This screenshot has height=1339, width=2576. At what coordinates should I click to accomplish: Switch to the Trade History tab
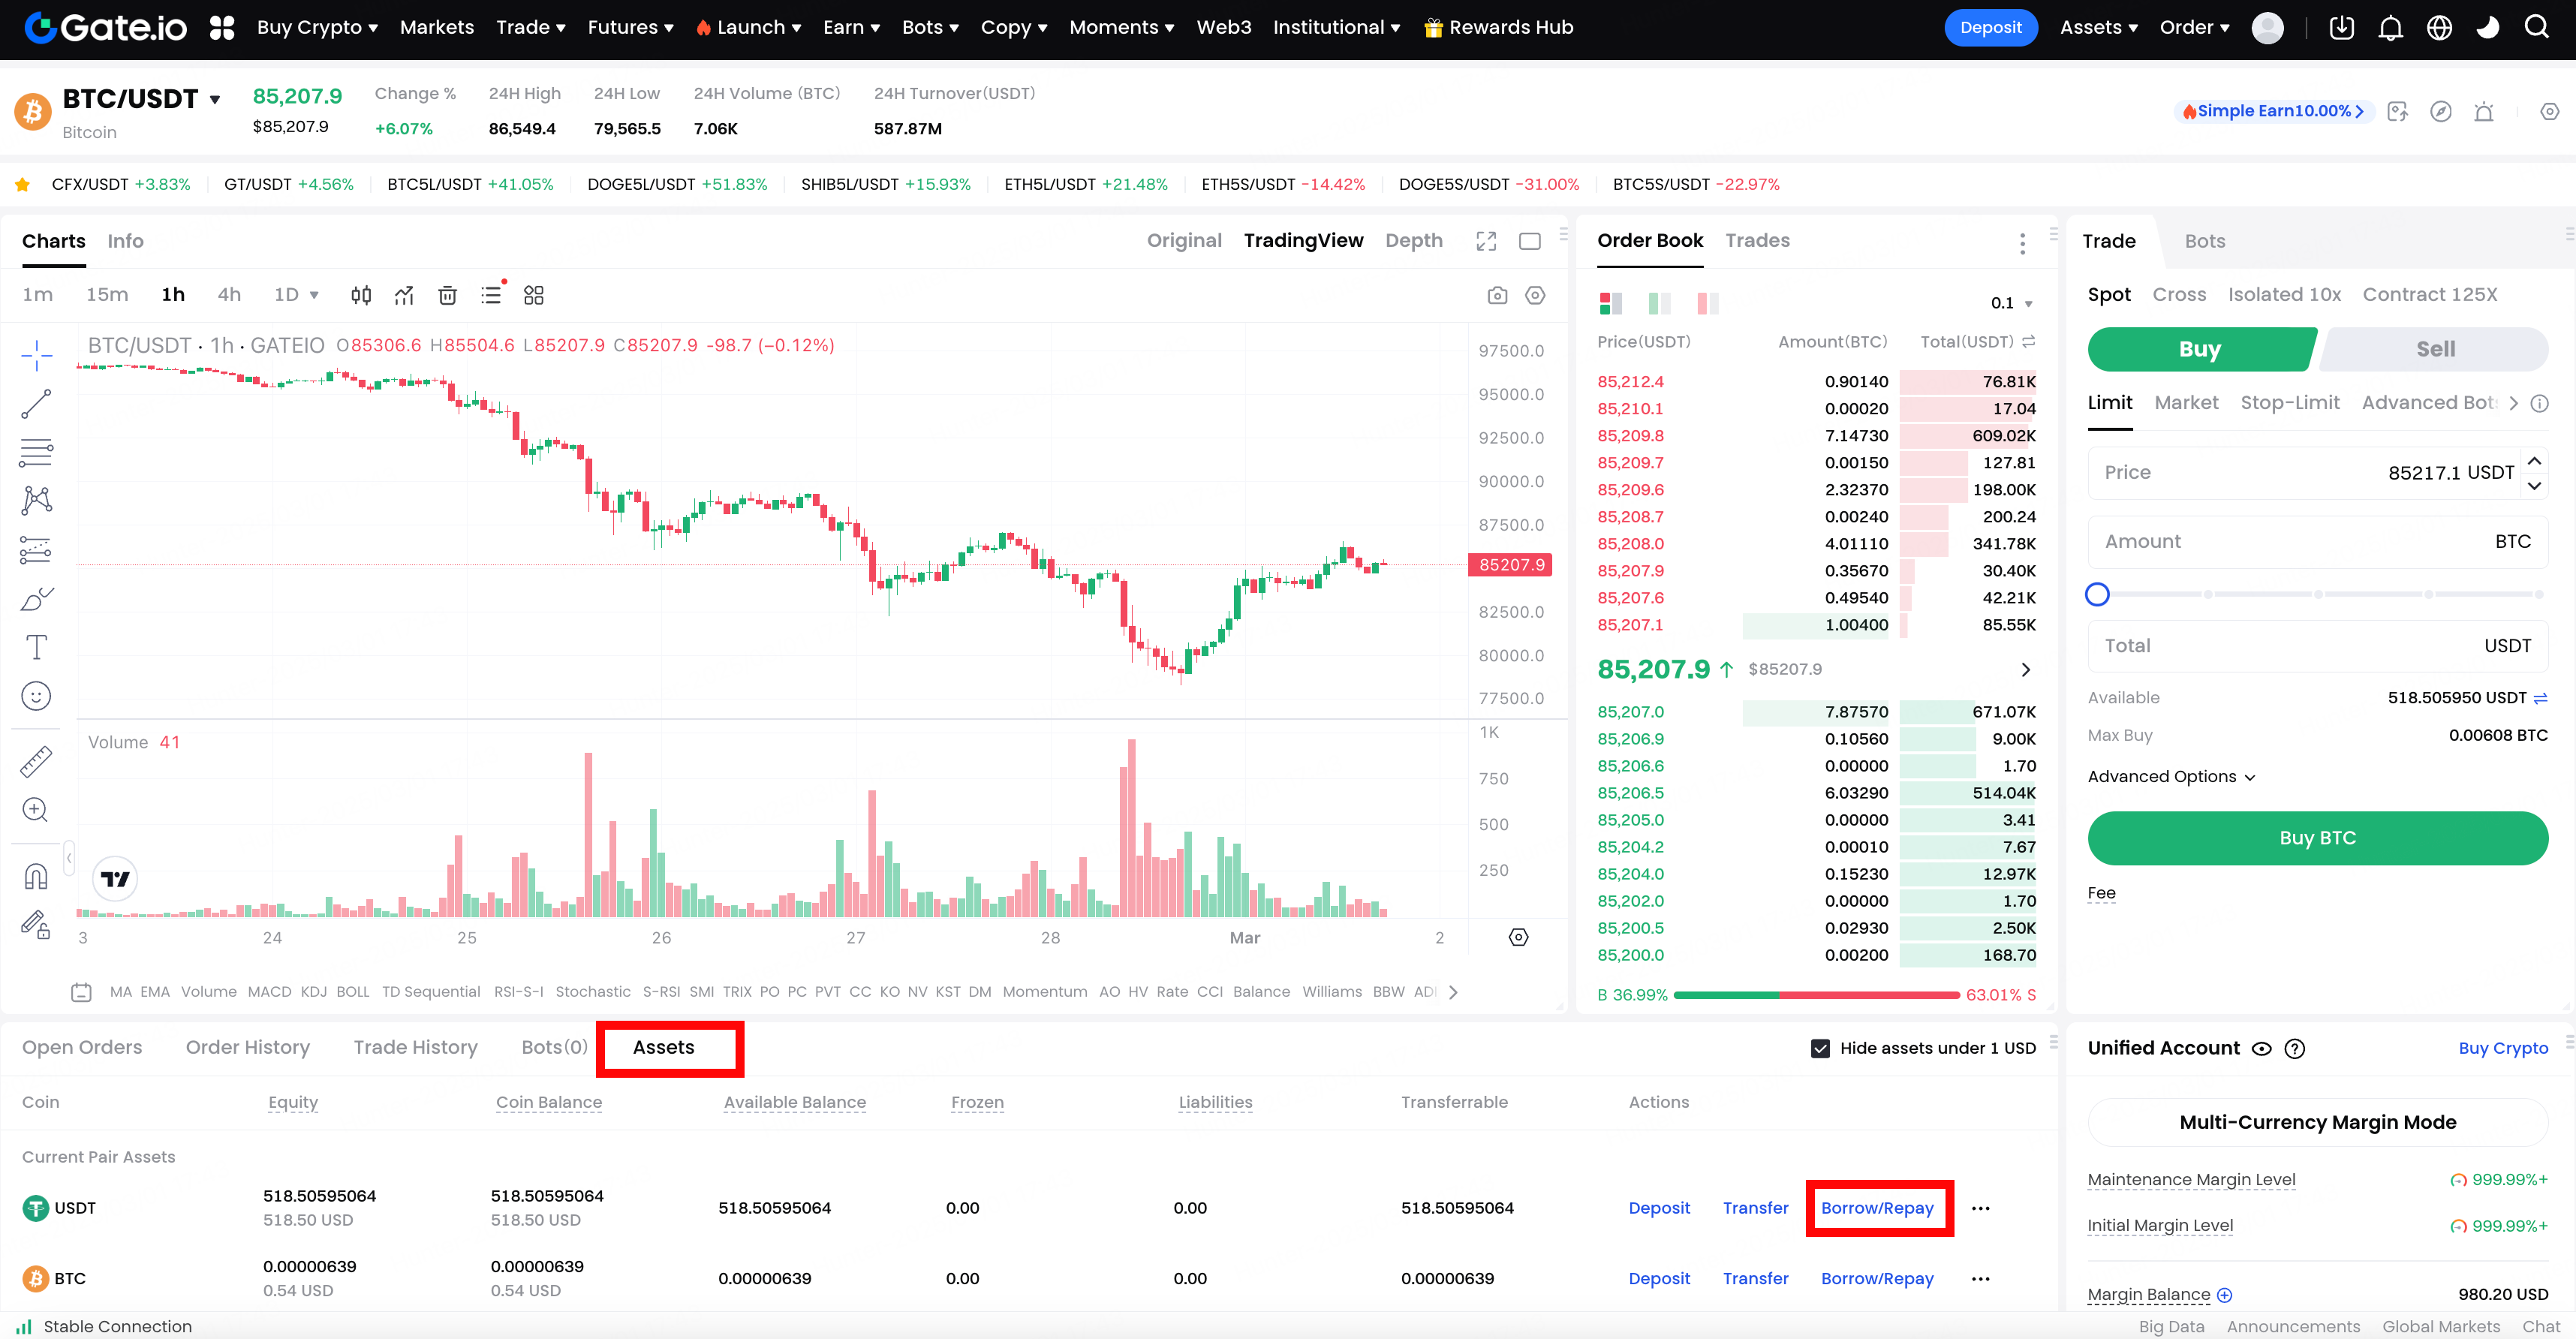pos(415,1047)
